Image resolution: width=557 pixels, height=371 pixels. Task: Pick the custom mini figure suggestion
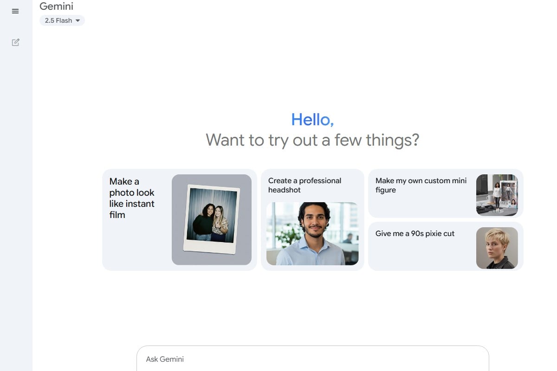[x=446, y=193]
